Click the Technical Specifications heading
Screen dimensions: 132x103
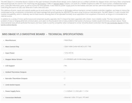(x=43, y=34)
